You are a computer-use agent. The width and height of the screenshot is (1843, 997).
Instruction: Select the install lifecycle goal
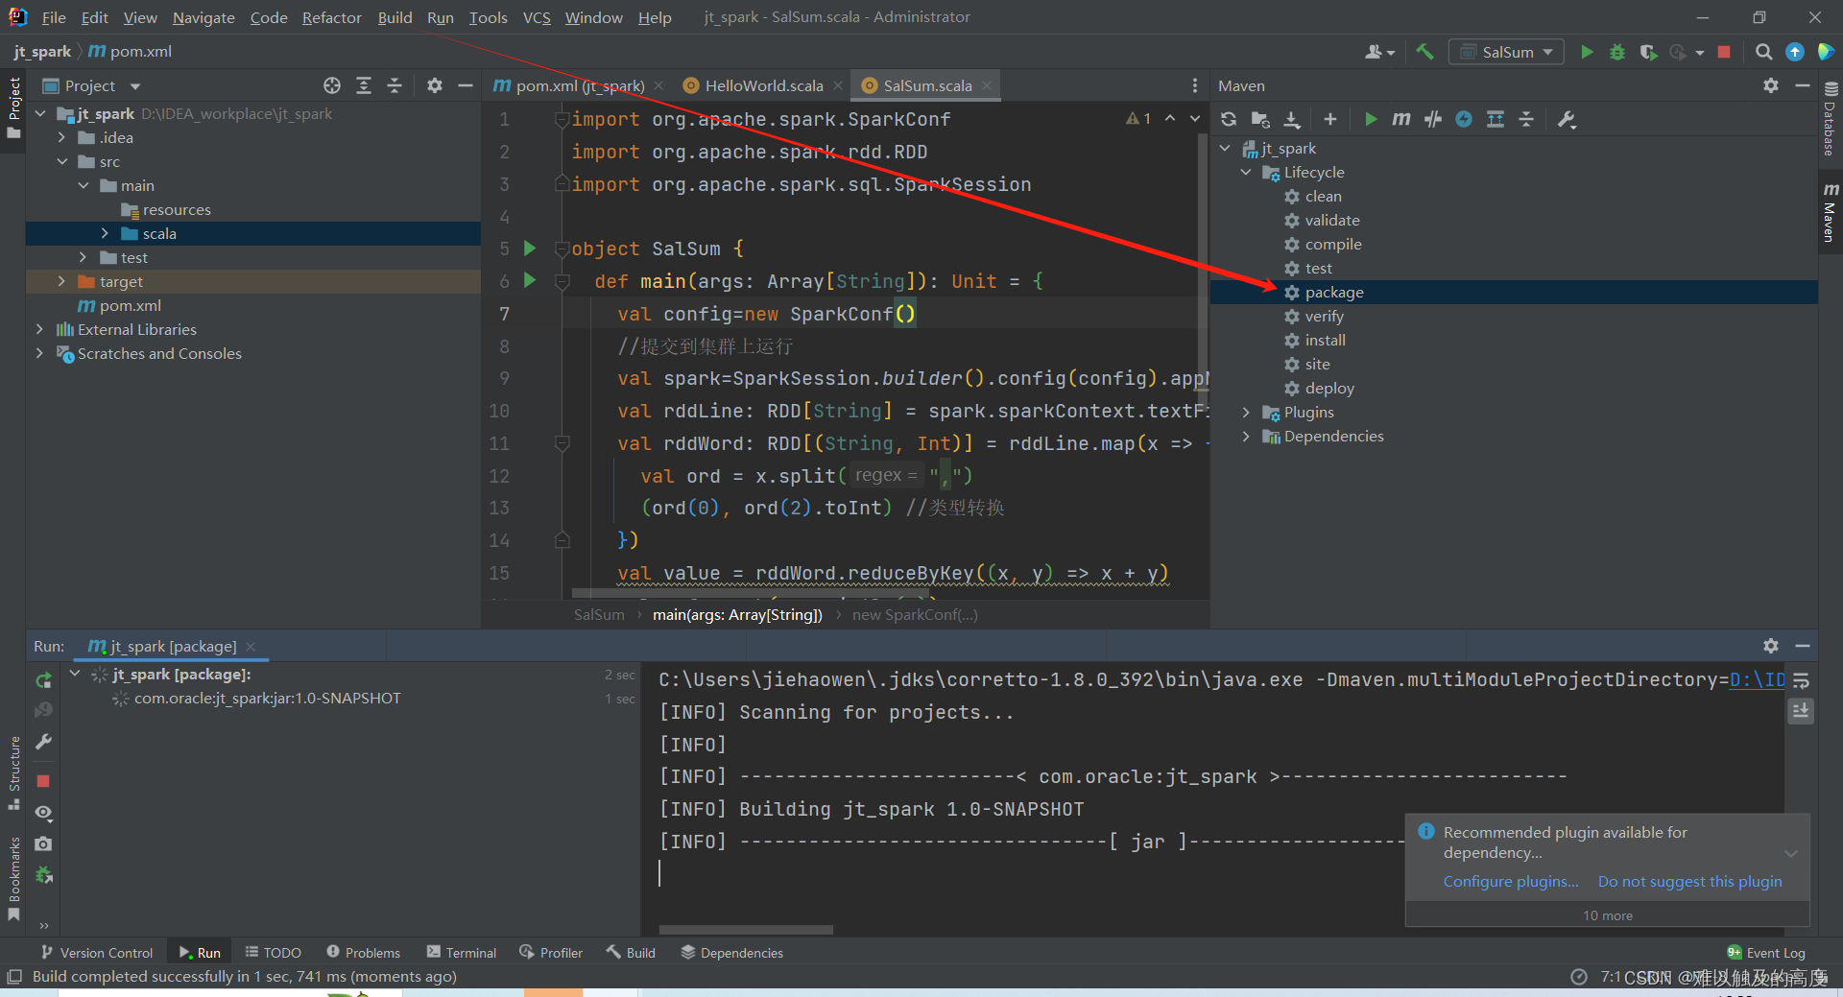coord(1325,340)
